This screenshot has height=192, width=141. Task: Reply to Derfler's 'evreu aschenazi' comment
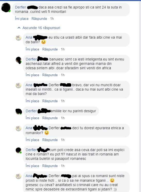(50, 75)
